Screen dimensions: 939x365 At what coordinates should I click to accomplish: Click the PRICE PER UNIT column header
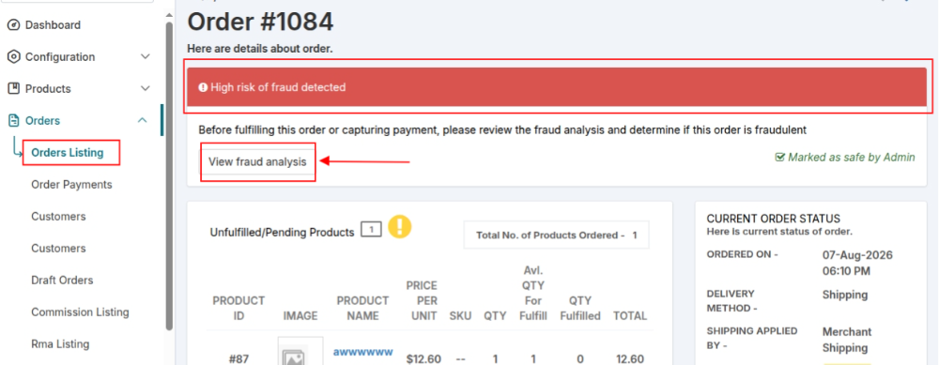point(422,300)
